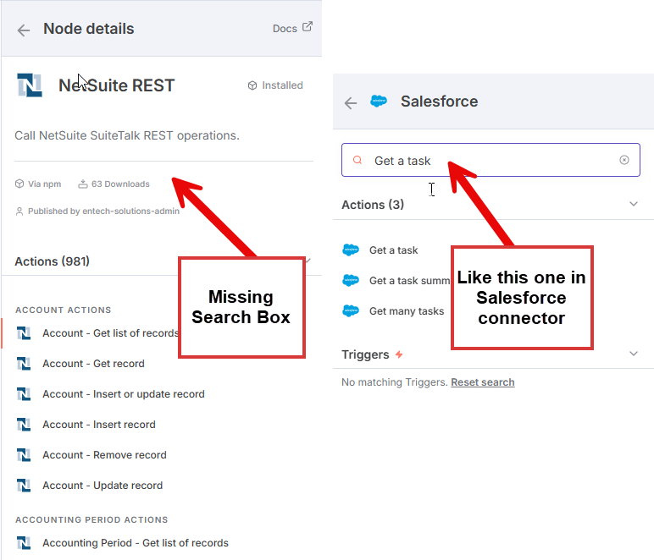Click NetSuite icon beside Account - Get list of records
654x560 pixels.
coord(24,333)
